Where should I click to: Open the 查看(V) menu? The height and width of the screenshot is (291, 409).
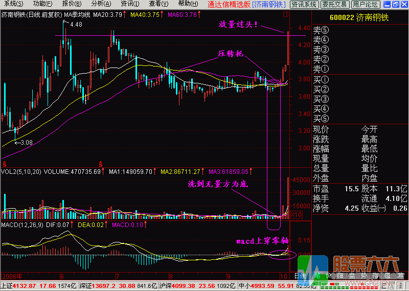pos(158,4)
